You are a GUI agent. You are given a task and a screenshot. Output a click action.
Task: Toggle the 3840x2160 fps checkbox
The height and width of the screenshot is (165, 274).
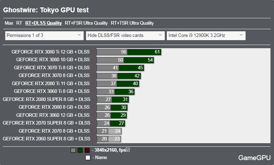128,150
